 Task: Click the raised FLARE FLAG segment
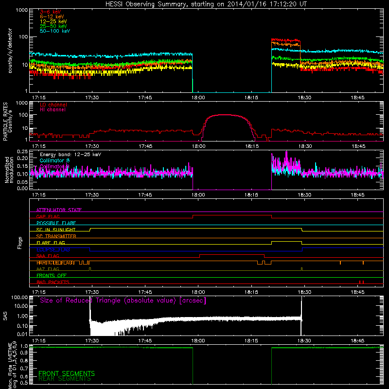click(x=286, y=241)
